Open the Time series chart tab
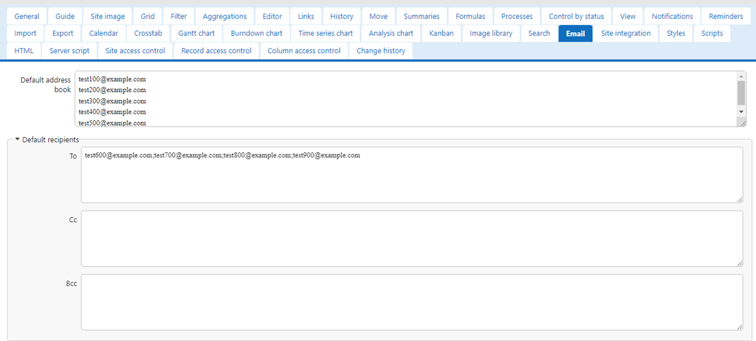 [325, 33]
